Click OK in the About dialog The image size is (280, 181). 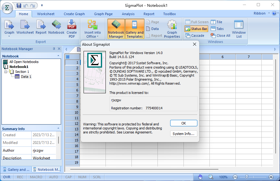click(183, 123)
